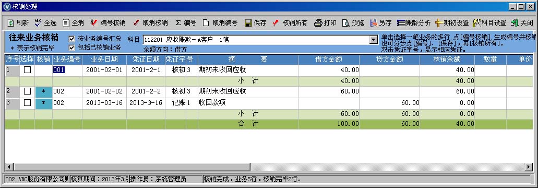Image resolution: width=538 pixels, height=188 pixels.
Task: Clear all selections with 全消 icon
Action: point(66,23)
